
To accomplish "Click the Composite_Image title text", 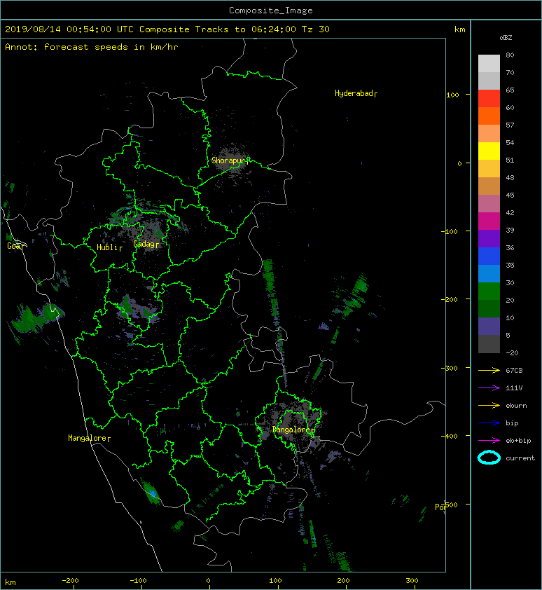I will (271, 11).
